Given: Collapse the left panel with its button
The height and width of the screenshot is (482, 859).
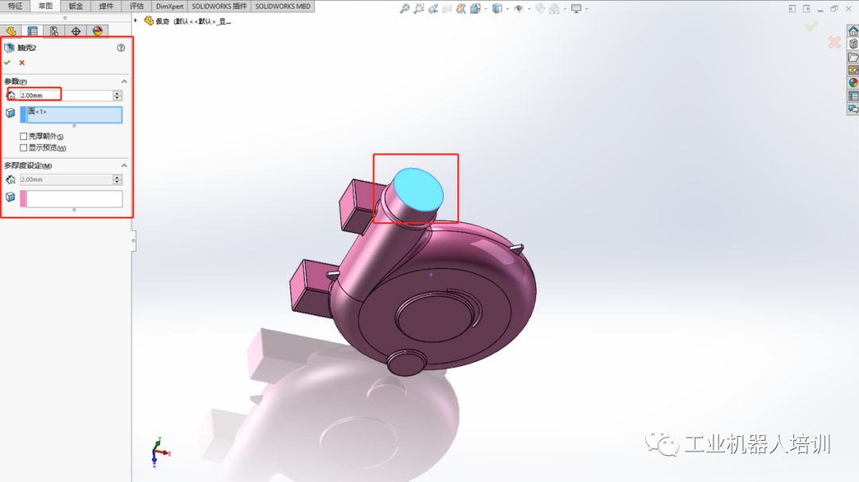Looking at the screenshot, I should tap(792, 9).
